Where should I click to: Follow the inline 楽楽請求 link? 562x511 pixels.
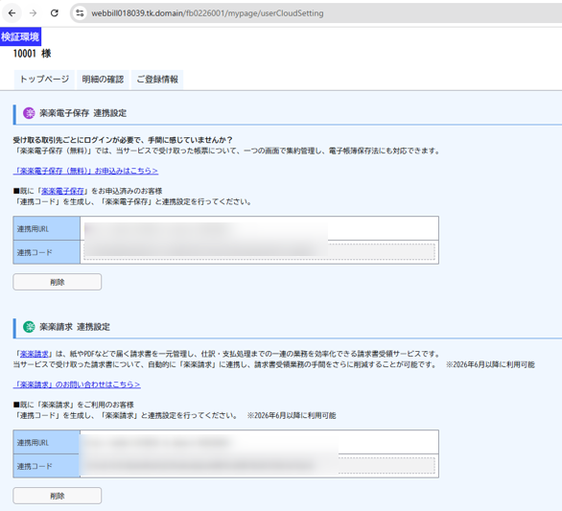(x=35, y=354)
